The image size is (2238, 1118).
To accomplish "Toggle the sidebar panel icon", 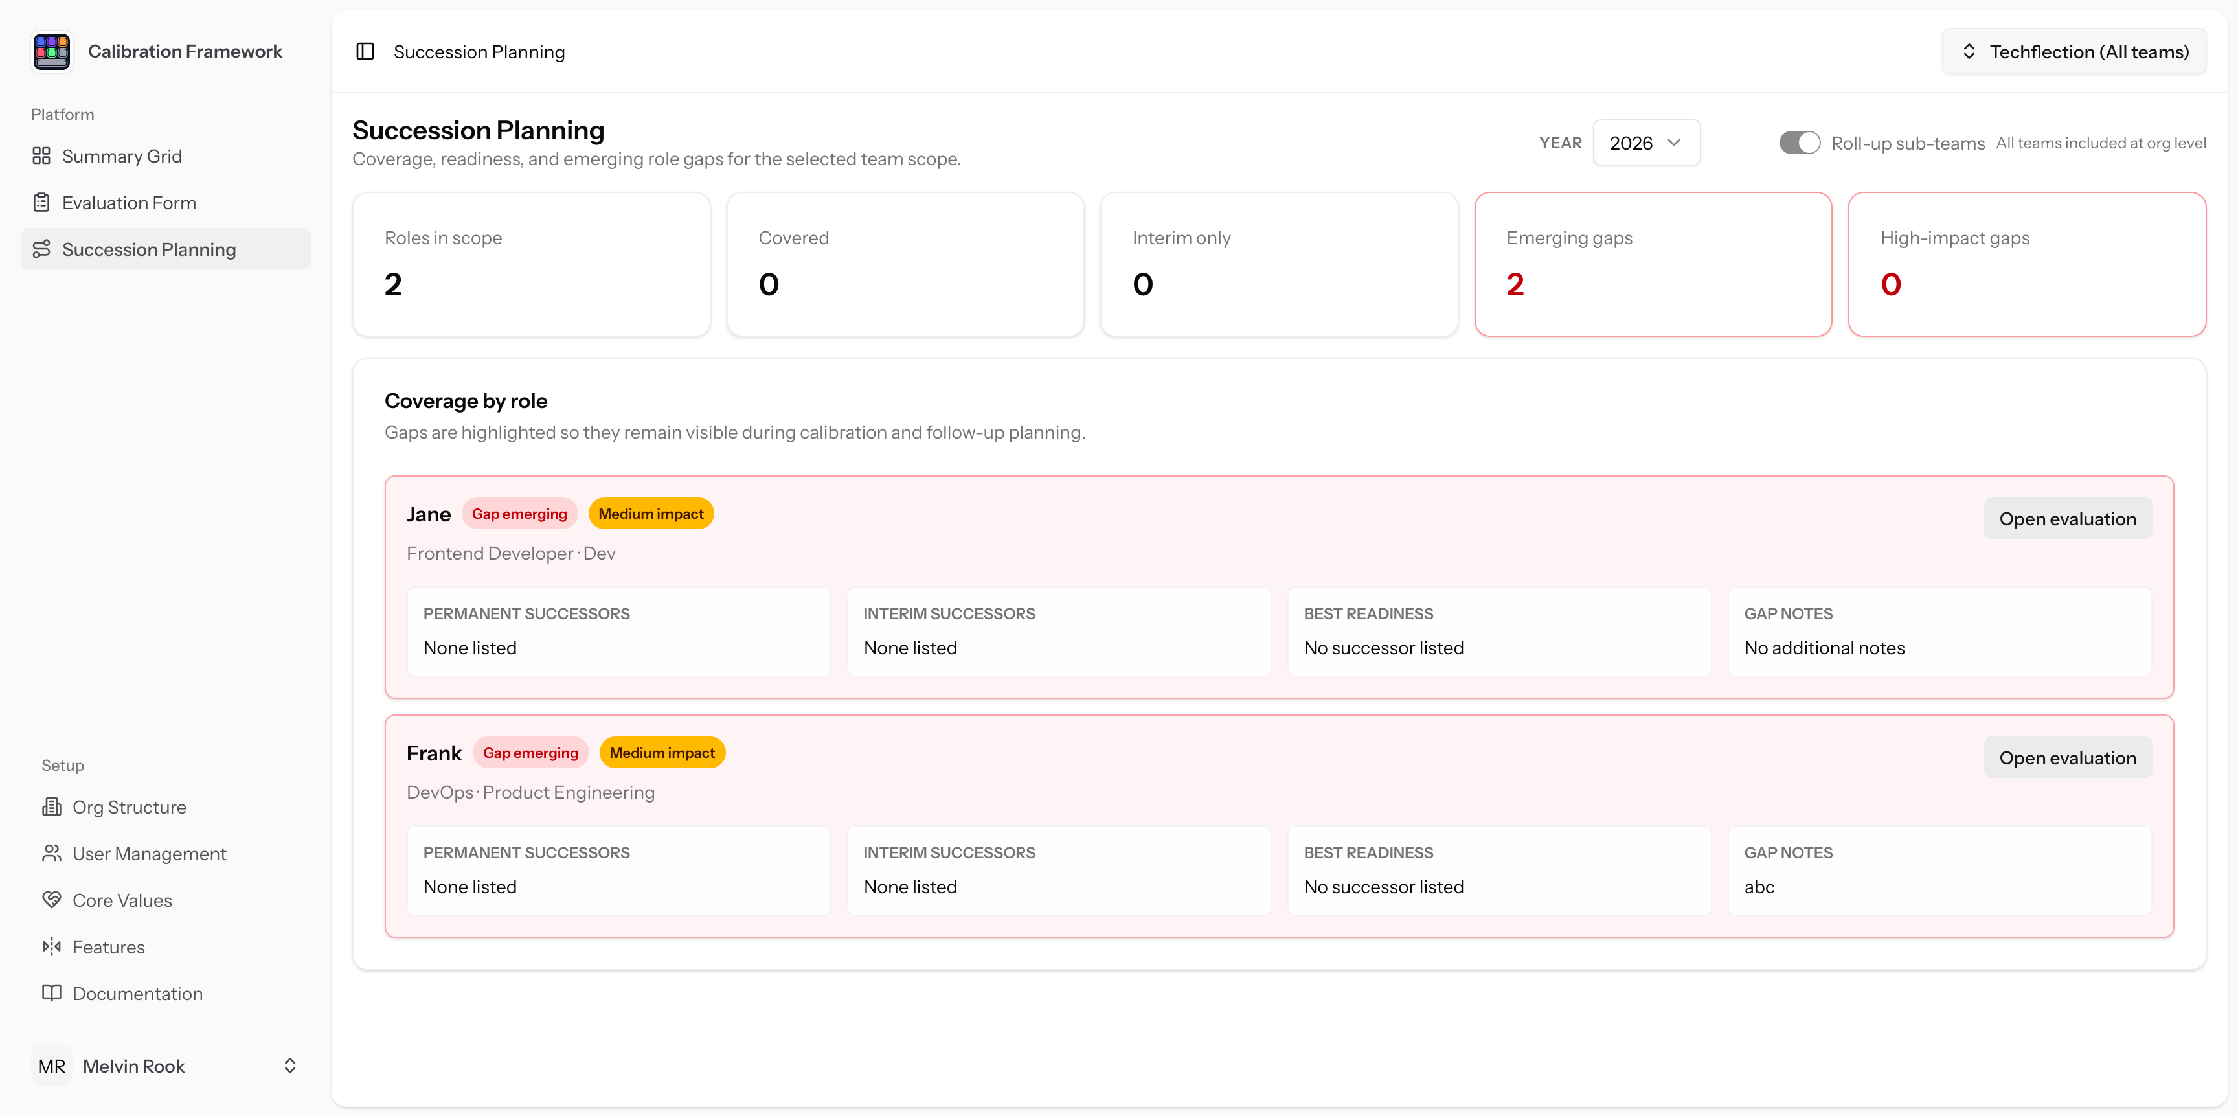I will tap(365, 51).
